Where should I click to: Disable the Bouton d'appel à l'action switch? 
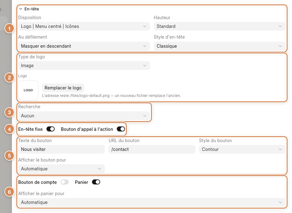121,129
